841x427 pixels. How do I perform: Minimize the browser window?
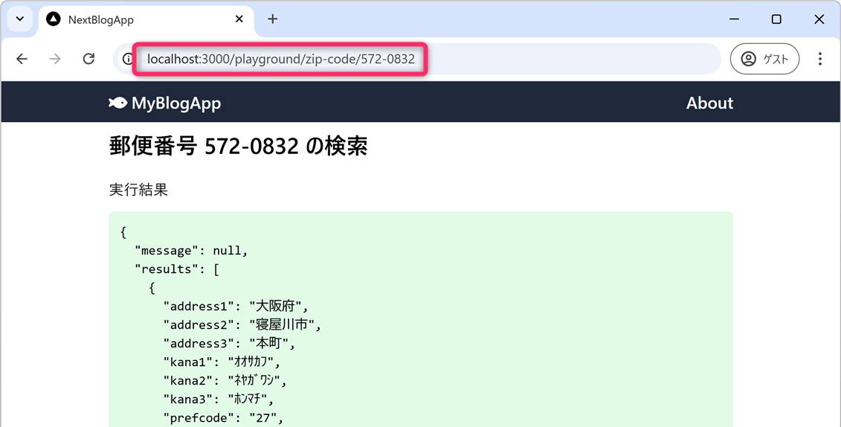click(x=734, y=19)
